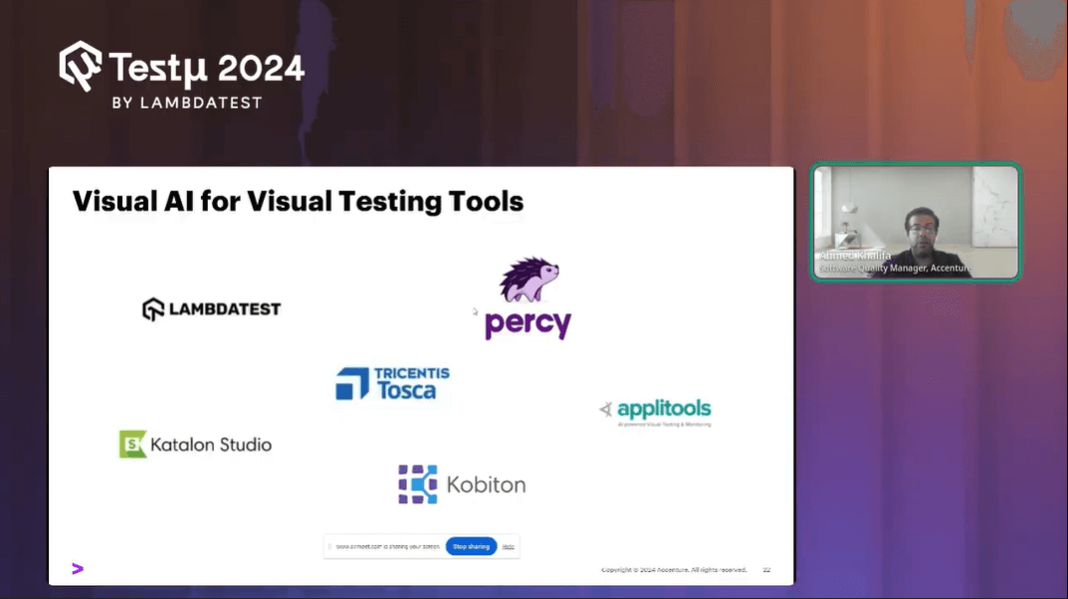This screenshot has height=599, width=1068.
Task: Click the Accenture copyright notice
Action: point(674,570)
